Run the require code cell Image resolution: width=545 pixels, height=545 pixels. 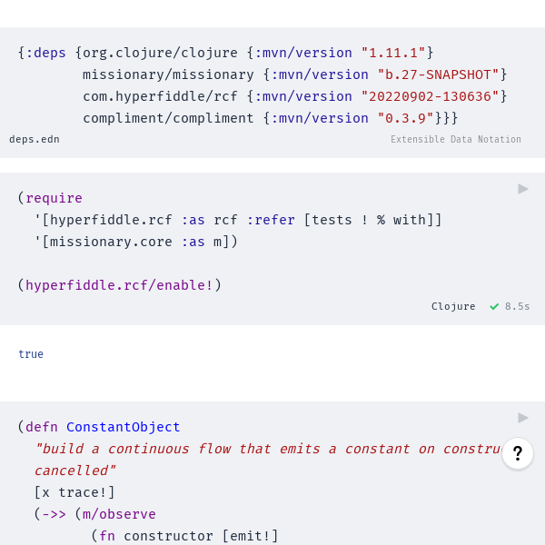(523, 189)
